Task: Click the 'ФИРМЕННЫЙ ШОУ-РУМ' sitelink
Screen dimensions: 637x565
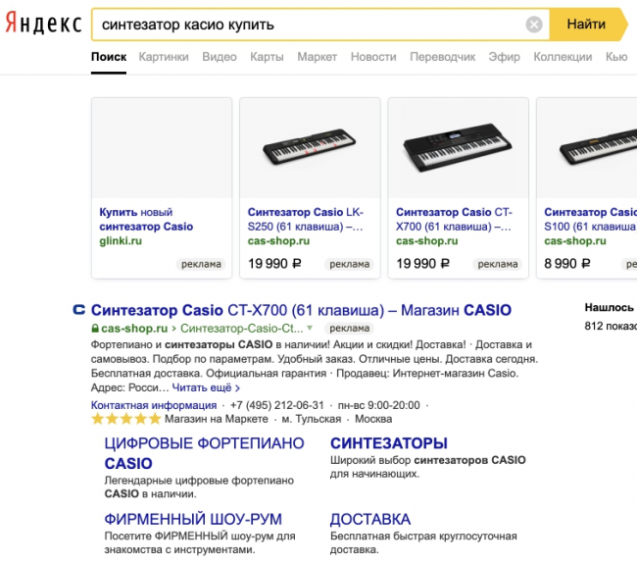Action: tap(193, 519)
